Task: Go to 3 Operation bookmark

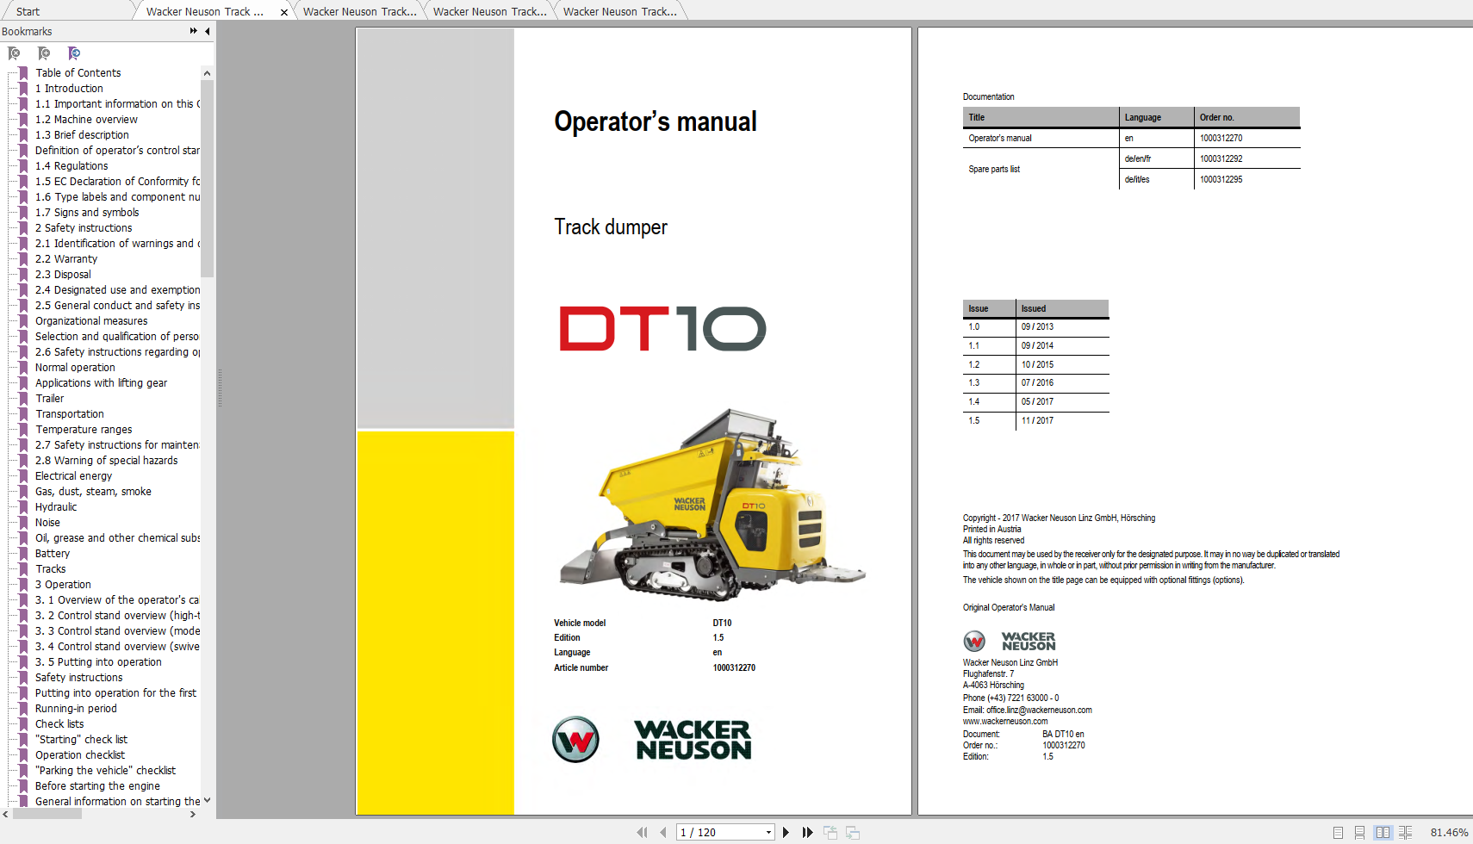Action: pyautogui.click(x=63, y=585)
